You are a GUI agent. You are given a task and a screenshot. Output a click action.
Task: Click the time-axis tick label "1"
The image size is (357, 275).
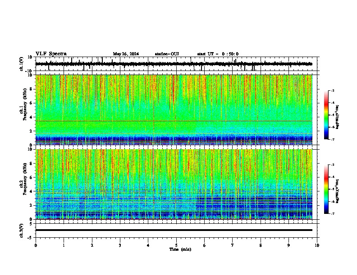pyautogui.click(x=64, y=245)
